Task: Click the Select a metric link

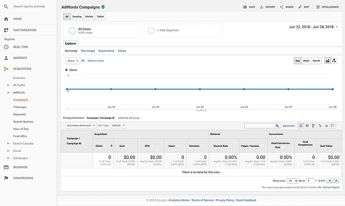Action: tap(96, 61)
